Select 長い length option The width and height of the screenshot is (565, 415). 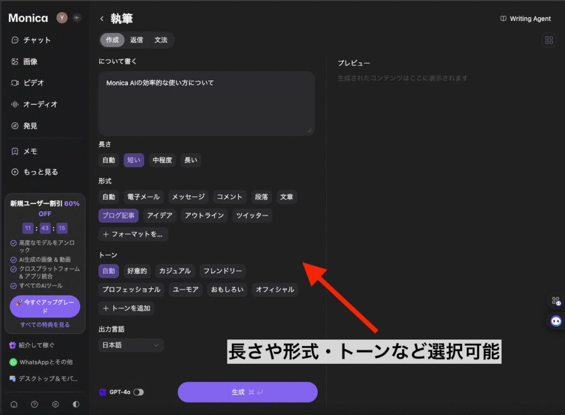point(190,160)
